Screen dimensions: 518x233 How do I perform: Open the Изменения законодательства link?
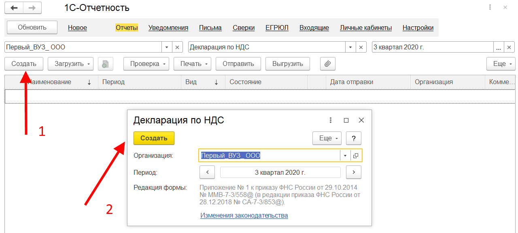point(244,215)
